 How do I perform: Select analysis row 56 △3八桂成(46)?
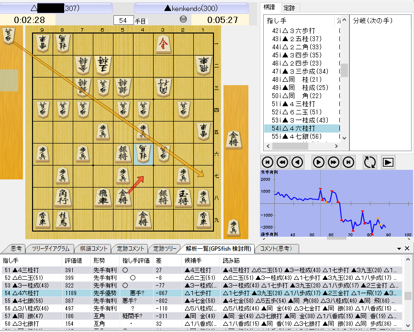(201, 308)
